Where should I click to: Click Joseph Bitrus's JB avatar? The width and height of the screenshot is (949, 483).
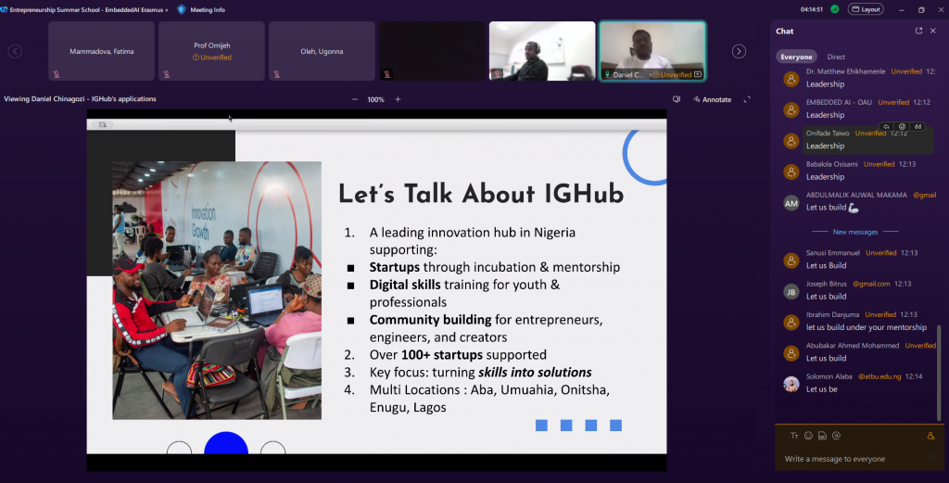tap(791, 292)
